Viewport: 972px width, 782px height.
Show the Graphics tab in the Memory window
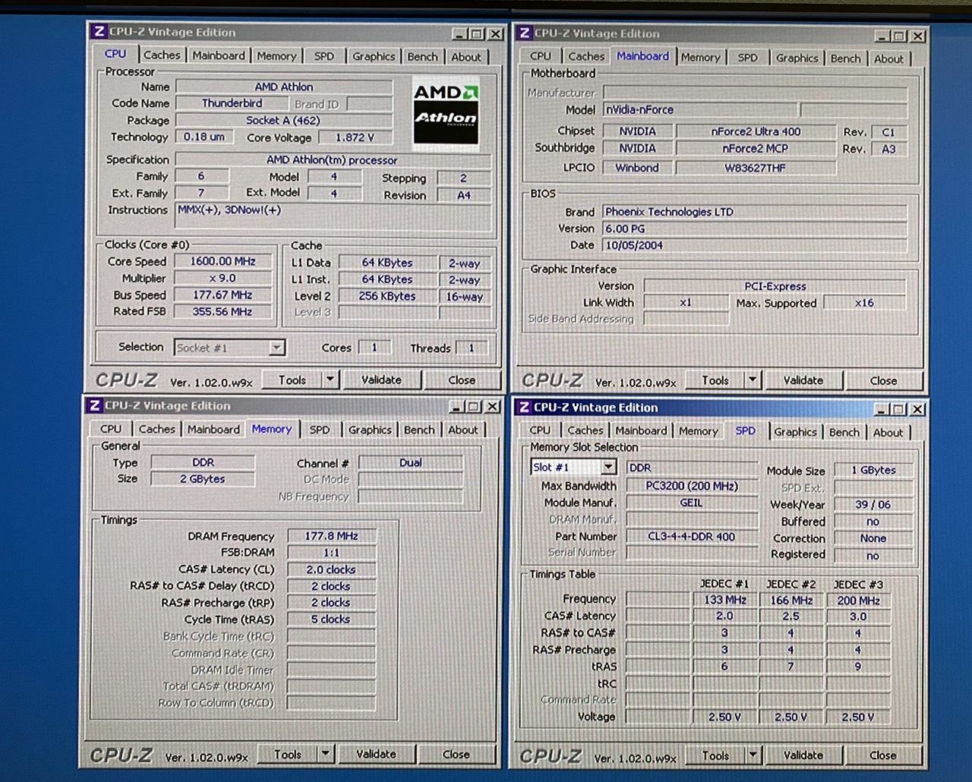[370, 430]
